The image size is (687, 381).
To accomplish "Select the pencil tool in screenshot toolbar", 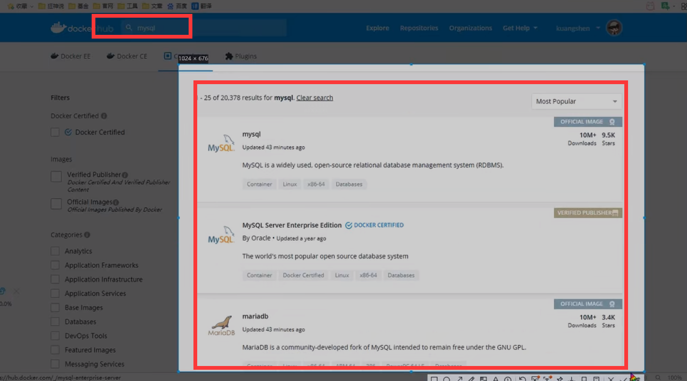I will point(472,378).
